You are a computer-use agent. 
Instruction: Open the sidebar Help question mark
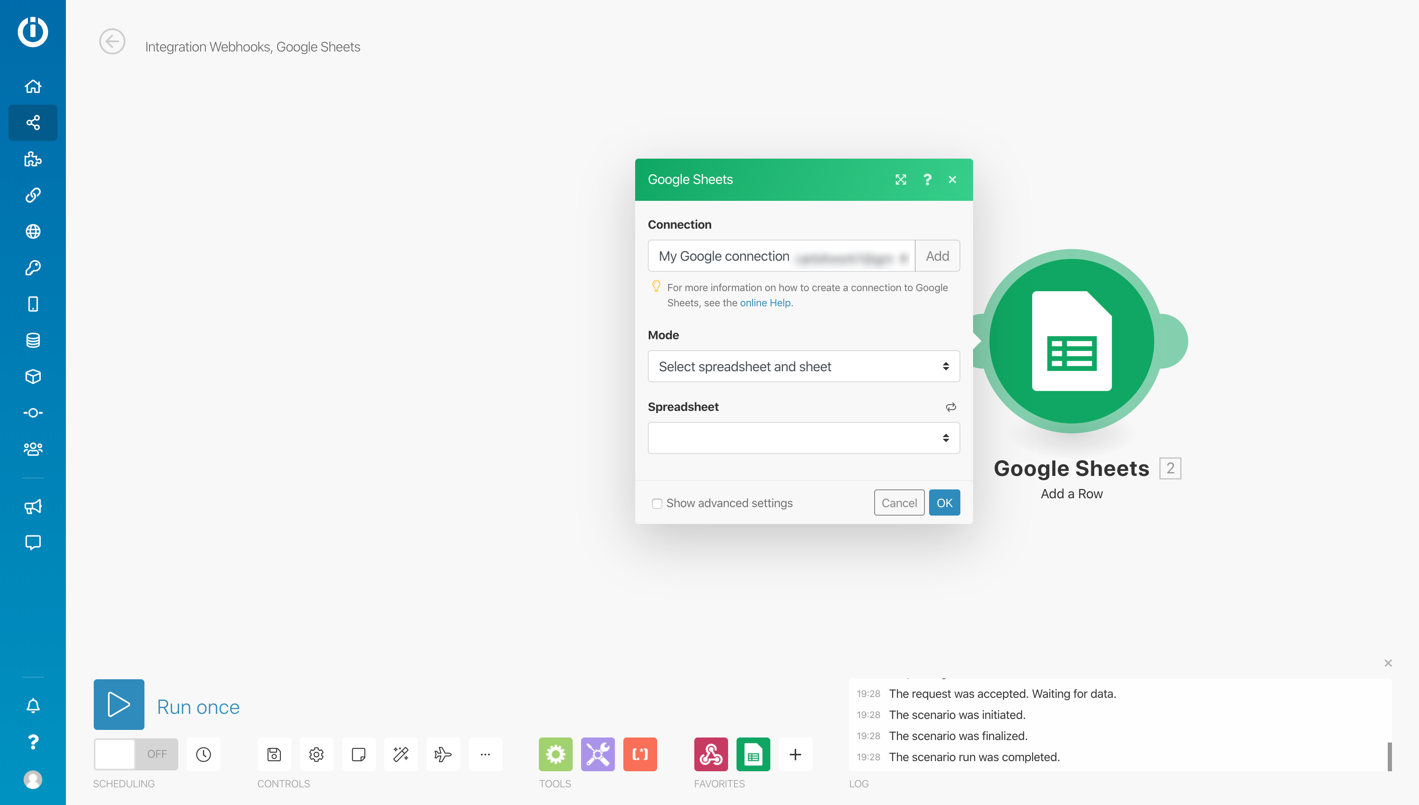(33, 742)
